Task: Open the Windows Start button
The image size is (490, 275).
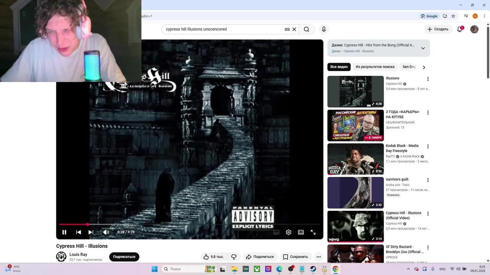Action: 155,269
